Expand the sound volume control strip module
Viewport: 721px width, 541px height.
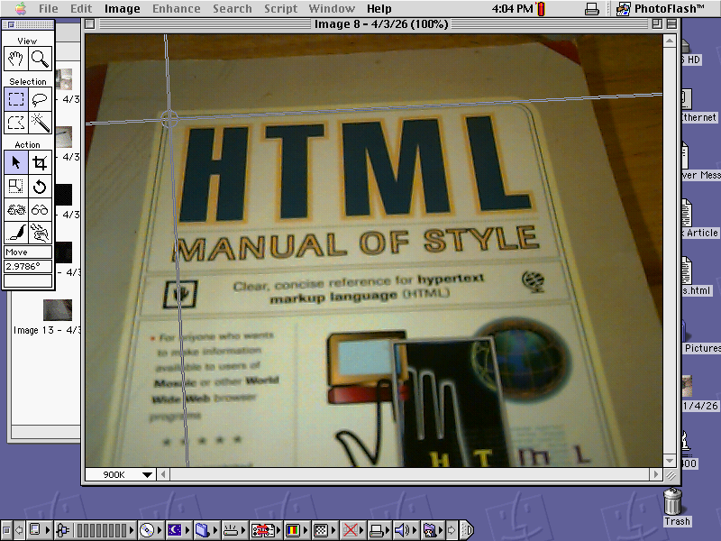click(x=402, y=530)
